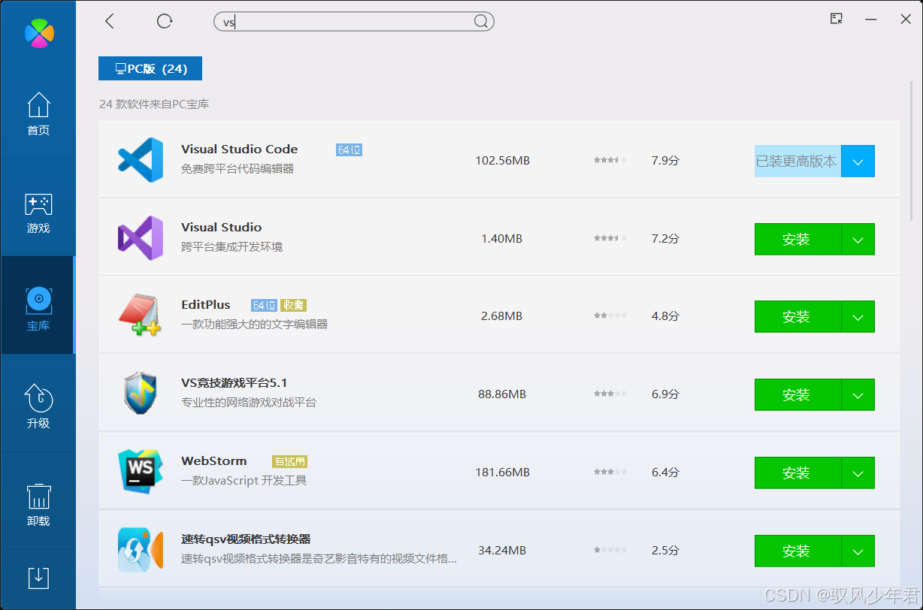
Task: Install Visual Studio
Action: click(x=797, y=239)
